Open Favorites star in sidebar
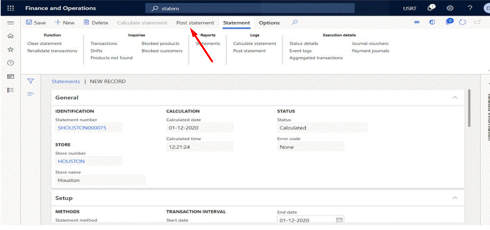The height and width of the screenshot is (230, 490). pyautogui.click(x=10, y=49)
